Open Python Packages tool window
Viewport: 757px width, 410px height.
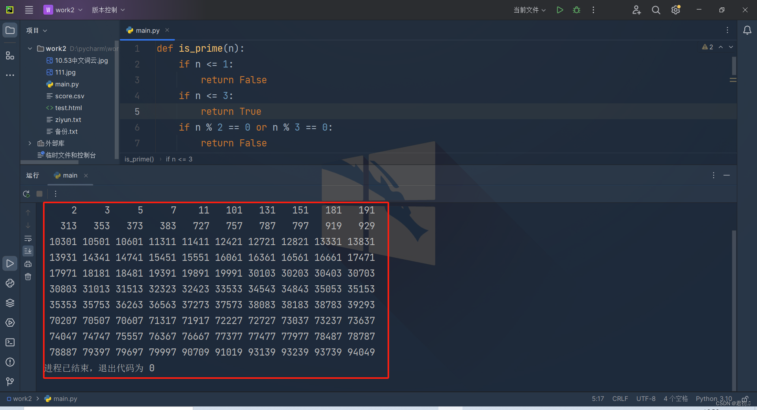pos(10,283)
